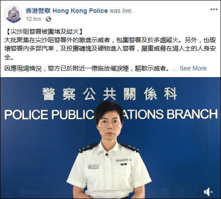
Task: Pause the video with the faint pause control
Action: (x=9, y=192)
